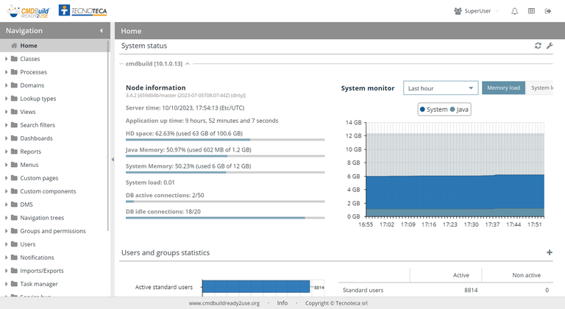Click Server time text
The height and width of the screenshot is (309, 565).
point(185,108)
